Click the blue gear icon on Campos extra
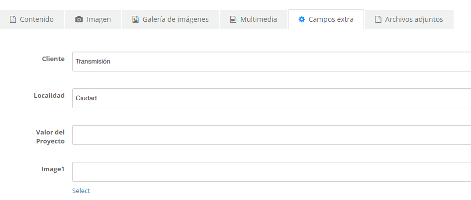The image size is (471, 200). tap(301, 20)
